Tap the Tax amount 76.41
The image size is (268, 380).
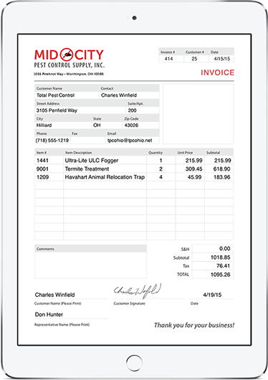coord(213,266)
